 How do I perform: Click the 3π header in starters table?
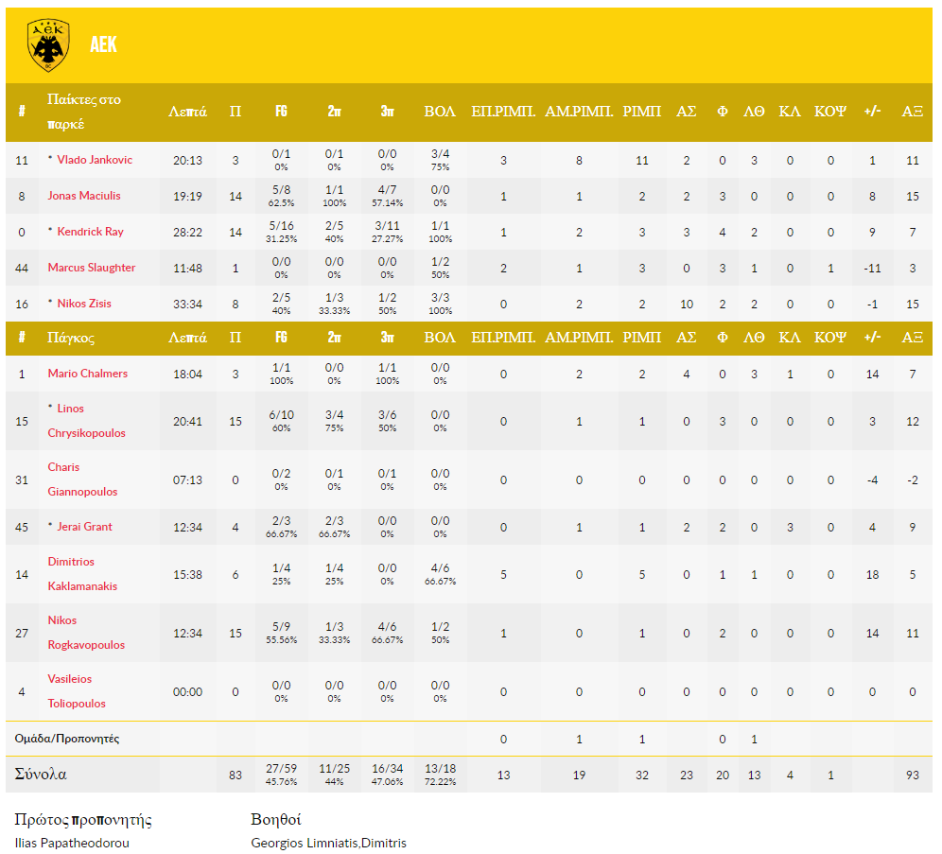[x=388, y=112]
